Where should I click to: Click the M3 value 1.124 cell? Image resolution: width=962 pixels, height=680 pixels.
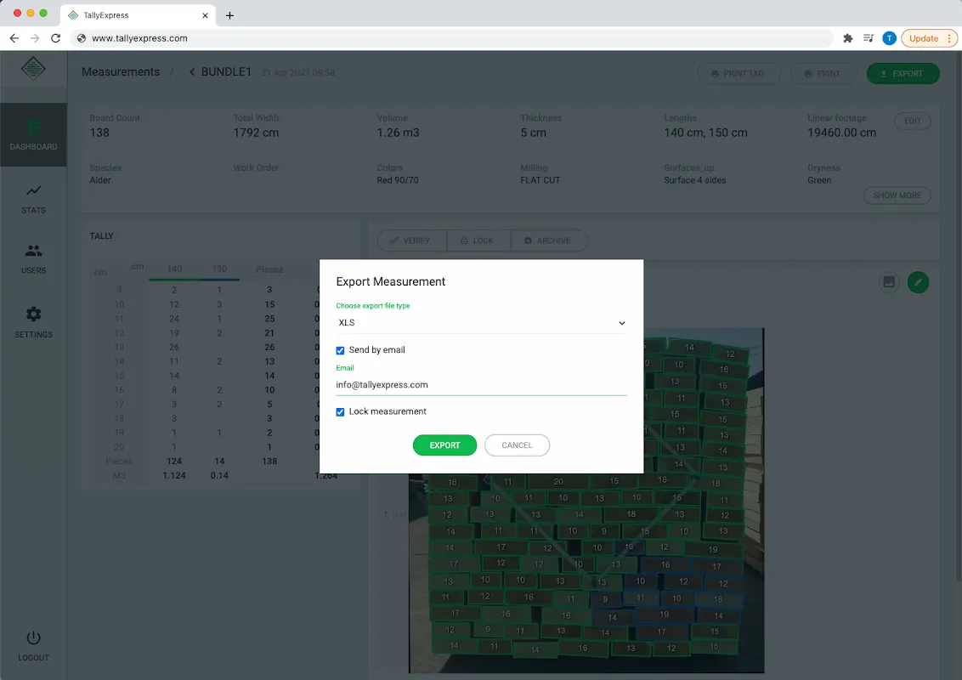pos(174,476)
